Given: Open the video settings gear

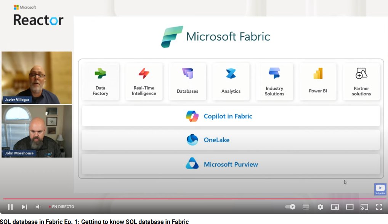Looking at the screenshot, I should (x=320, y=207).
